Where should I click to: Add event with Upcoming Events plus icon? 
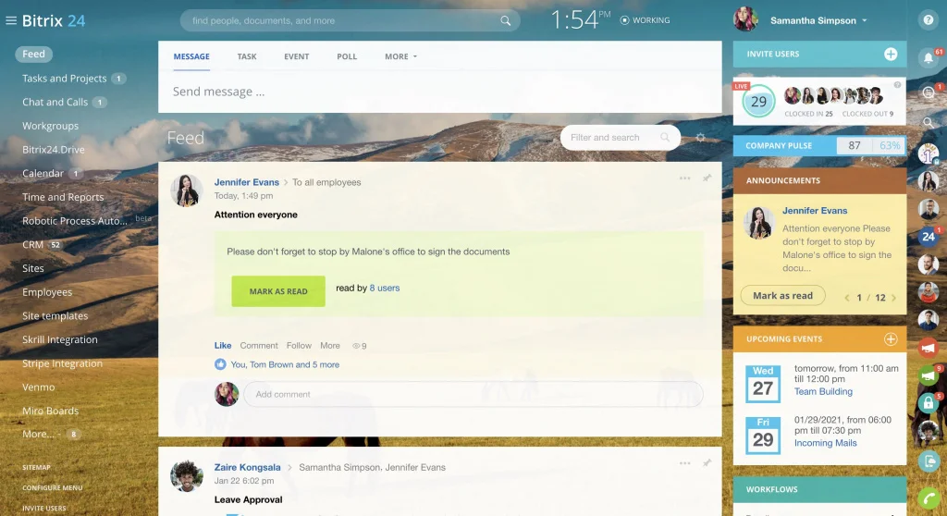tap(891, 339)
